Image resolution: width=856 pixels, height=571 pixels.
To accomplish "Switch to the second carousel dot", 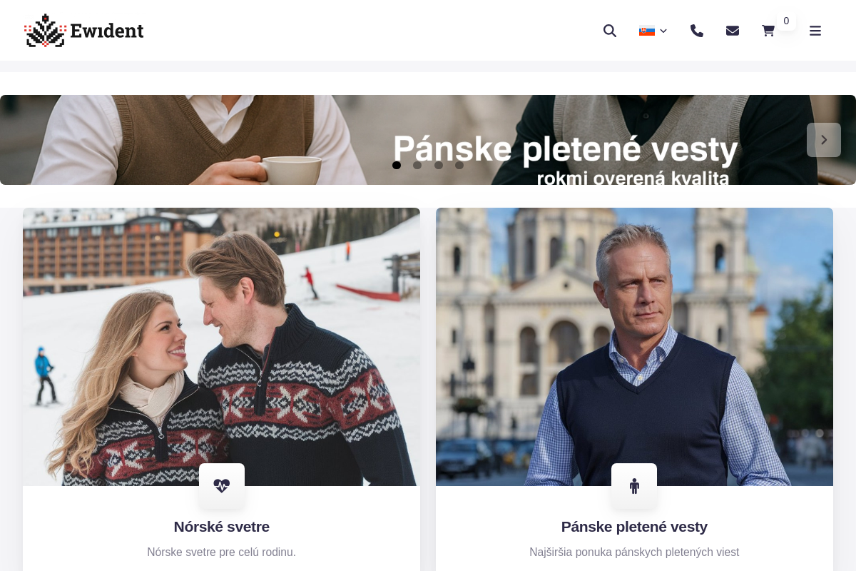I will pyautogui.click(x=417, y=165).
